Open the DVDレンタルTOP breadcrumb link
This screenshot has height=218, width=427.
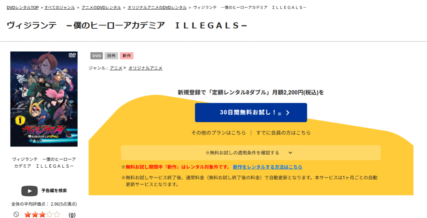pyautogui.click(x=23, y=7)
